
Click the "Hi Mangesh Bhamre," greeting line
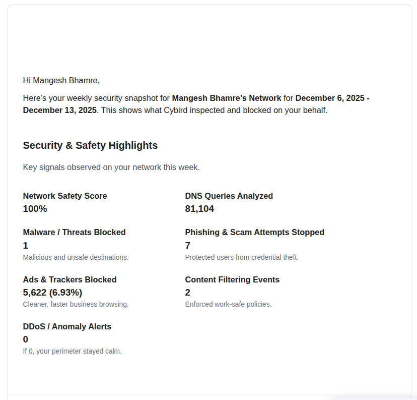click(61, 80)
